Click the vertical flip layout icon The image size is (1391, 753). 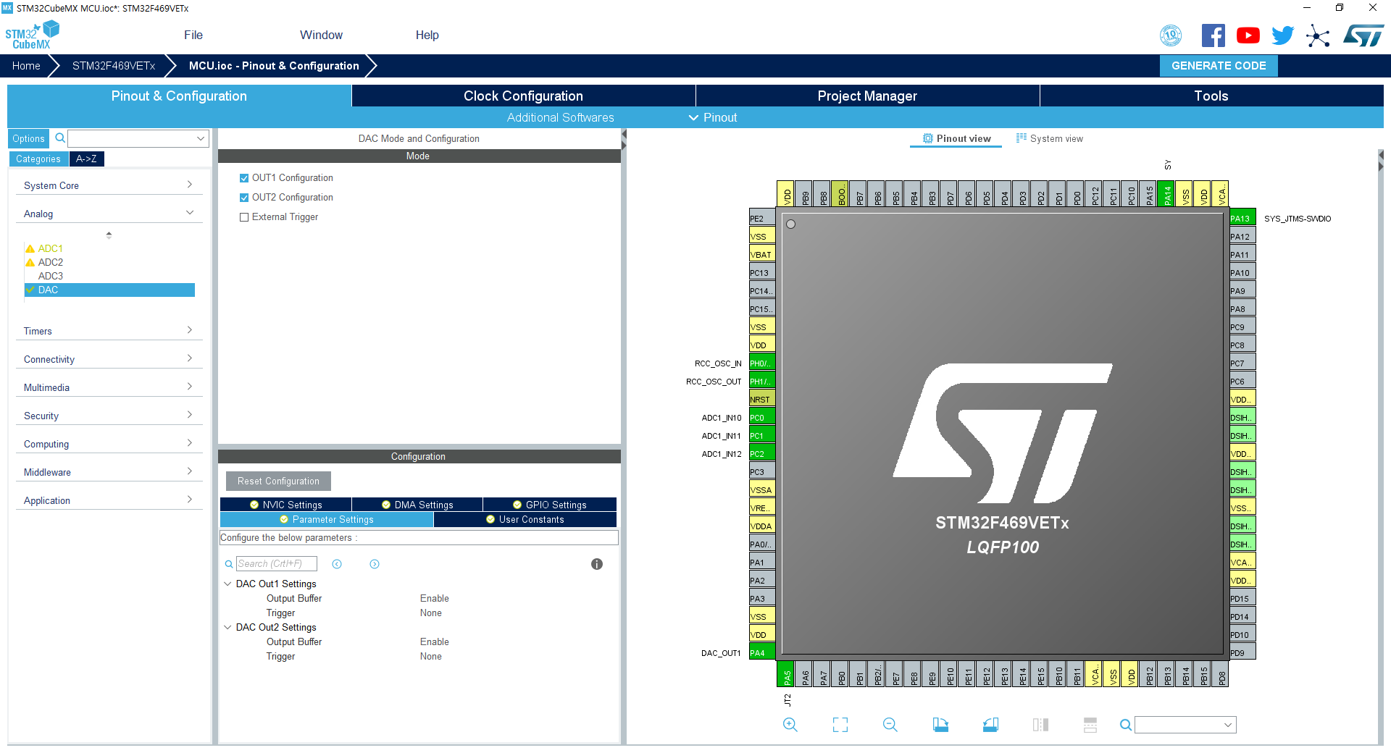(x=1040, y=725)
